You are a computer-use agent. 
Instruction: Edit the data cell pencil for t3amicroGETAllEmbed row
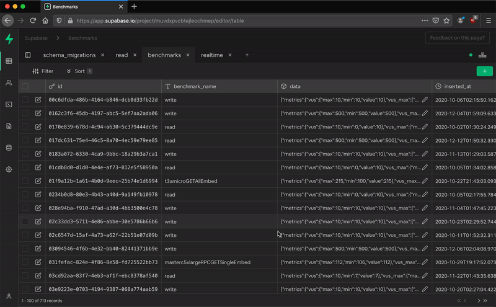tap(425, 181)
